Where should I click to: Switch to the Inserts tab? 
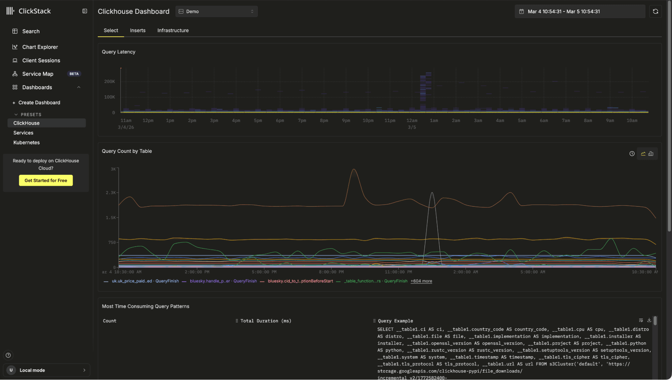[x=137, y=31]
